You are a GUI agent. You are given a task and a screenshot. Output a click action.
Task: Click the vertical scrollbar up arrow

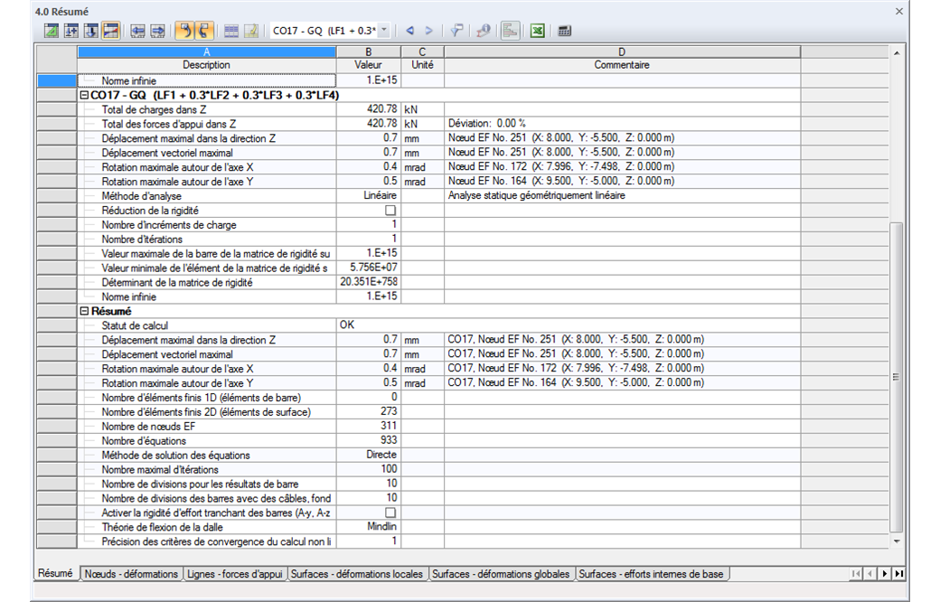point(897,53)
